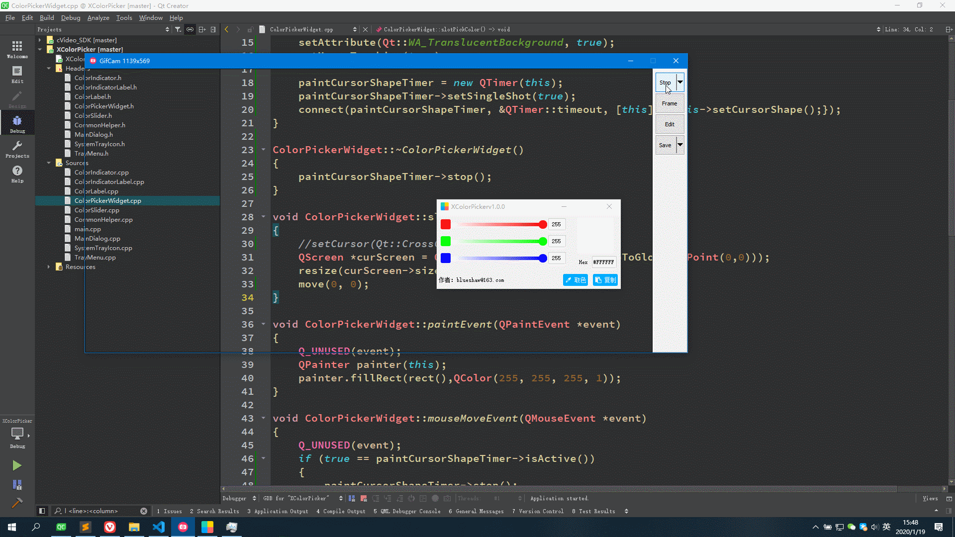This screenshot has height=537, width=955.
Task: Open the Build menu
Action: point(47,17)
